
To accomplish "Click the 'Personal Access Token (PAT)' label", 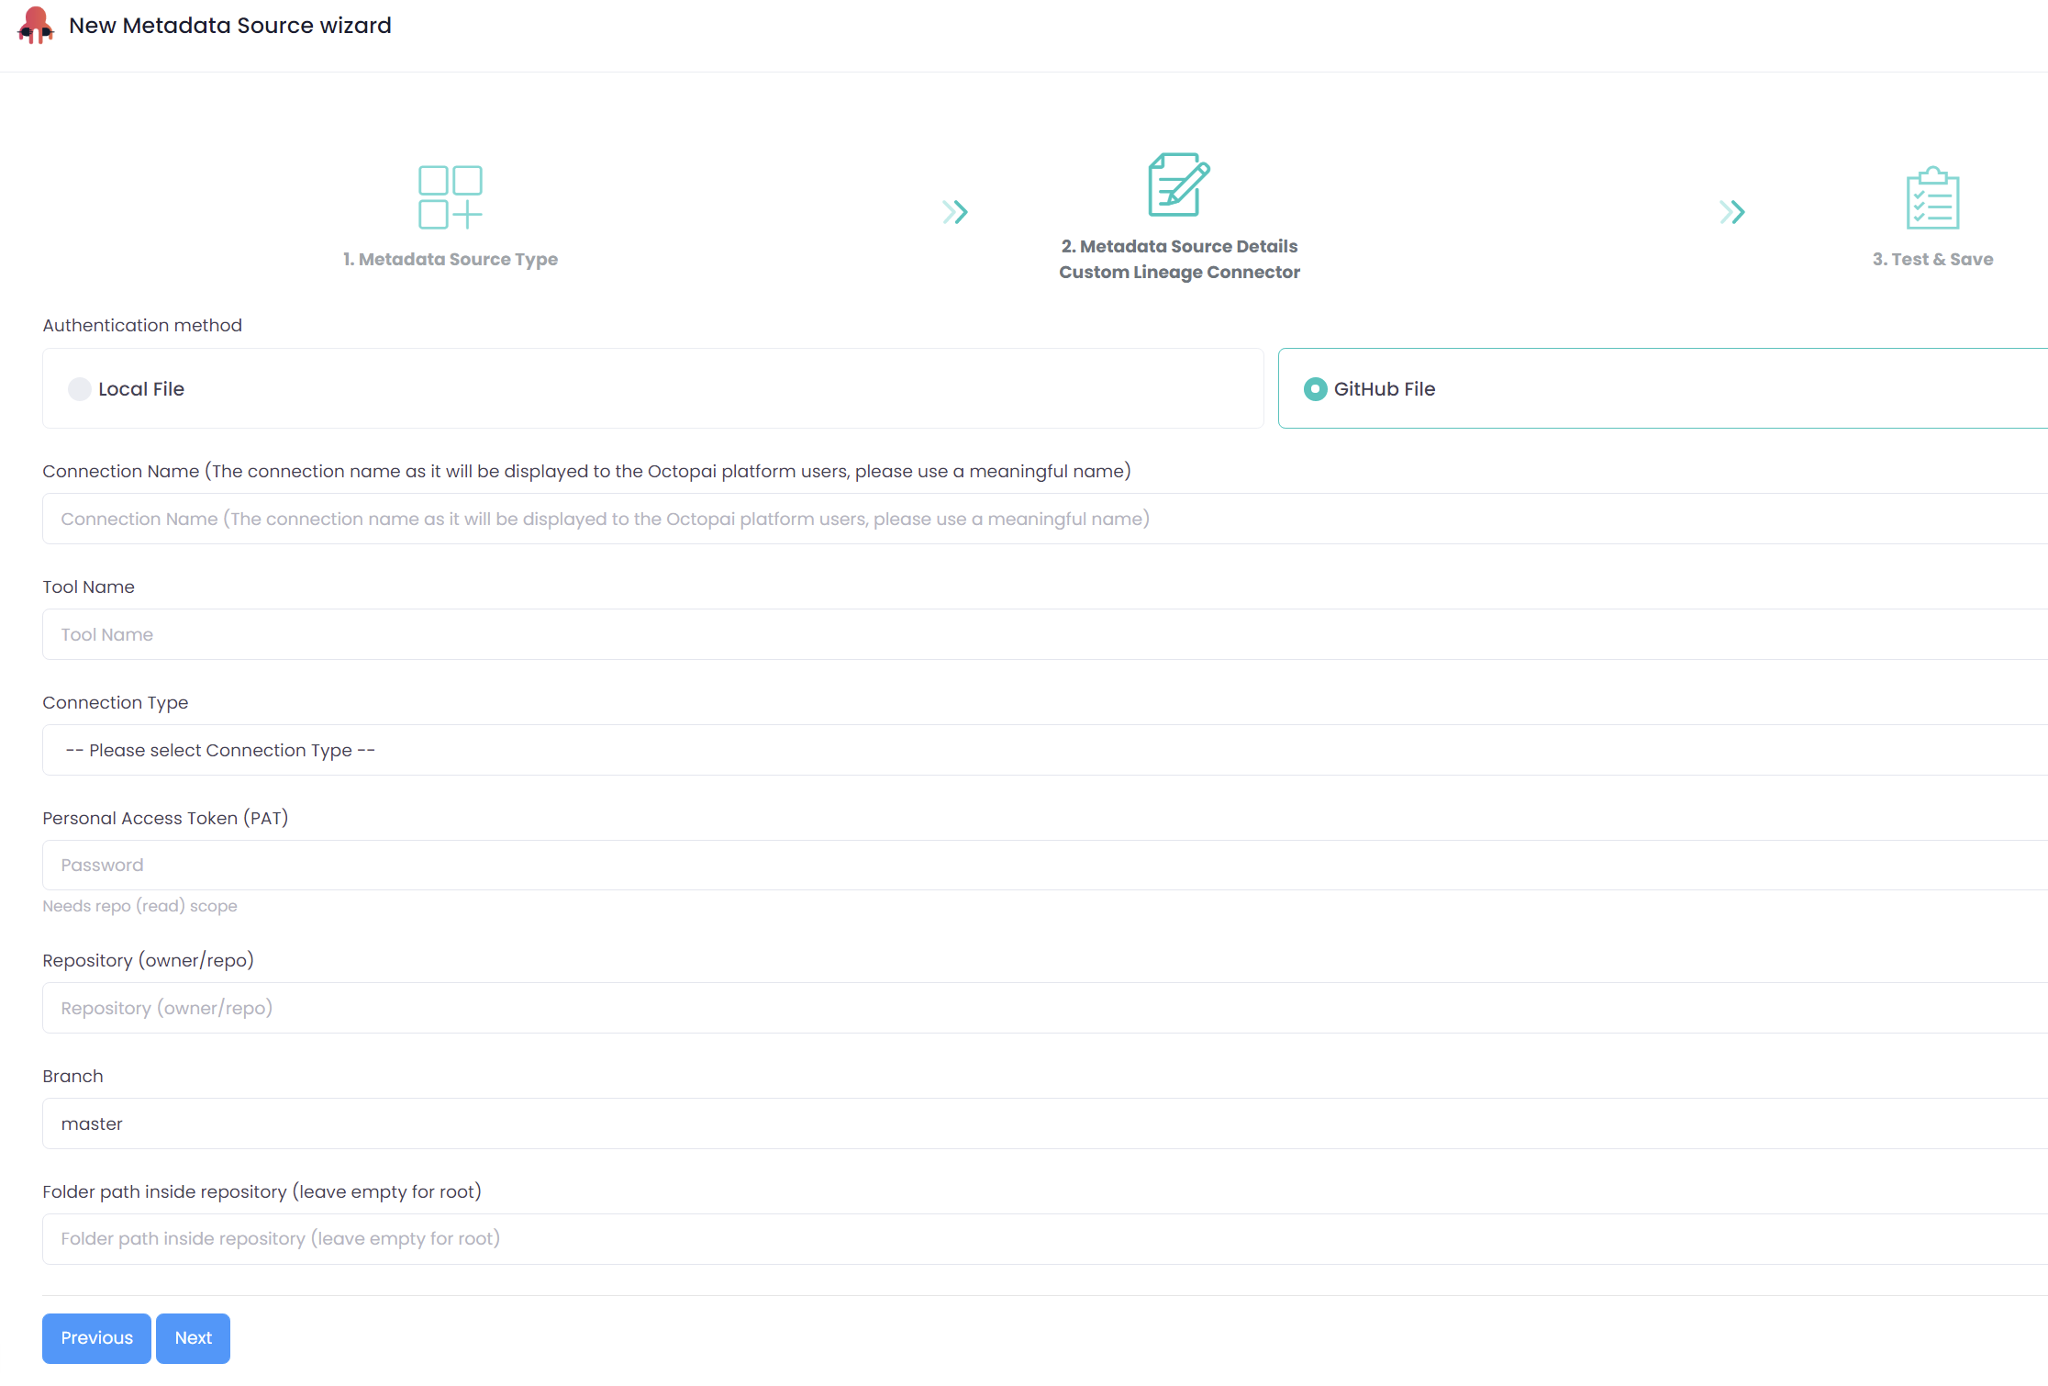I will coord(165,818).
